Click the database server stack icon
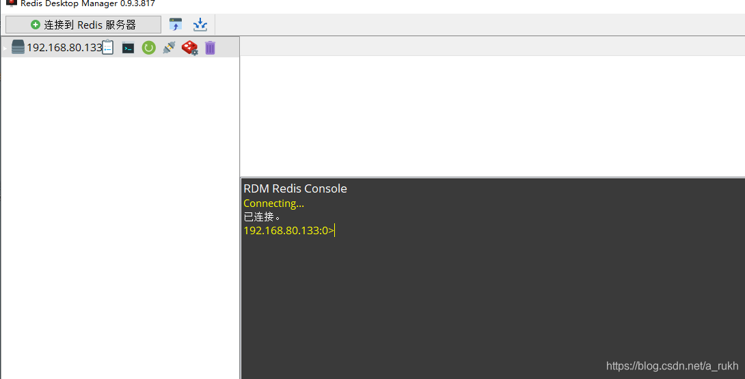Viewport: 745px width, 379px height. [18, 47]
